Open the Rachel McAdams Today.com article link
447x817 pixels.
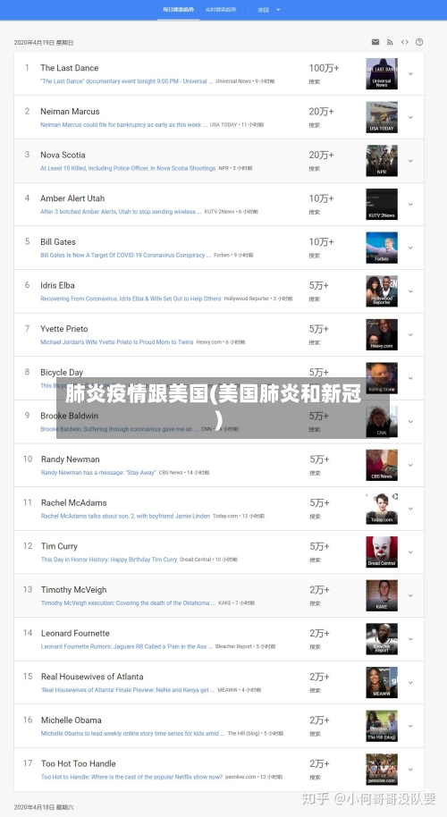coord(125,517)
